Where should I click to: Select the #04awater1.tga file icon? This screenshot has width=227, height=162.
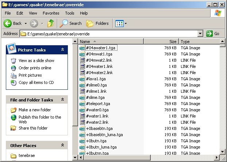pyautogui.click(x=82, y=48)
